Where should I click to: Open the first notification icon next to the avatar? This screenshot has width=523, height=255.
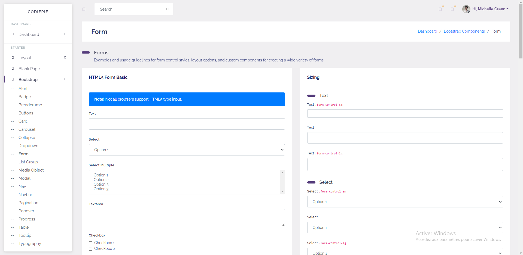tap(440, 9)
